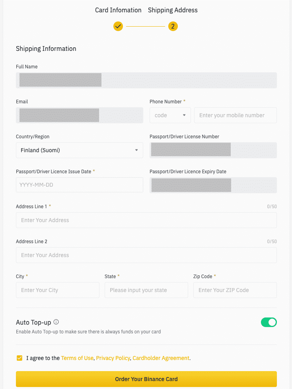Click the step 2 circle indicator
Image resolution: width=292 pixels, height=389 pixels.
173,26
